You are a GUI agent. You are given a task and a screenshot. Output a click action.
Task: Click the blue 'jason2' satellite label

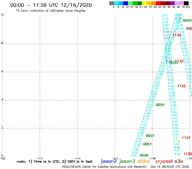coord(109,161)
